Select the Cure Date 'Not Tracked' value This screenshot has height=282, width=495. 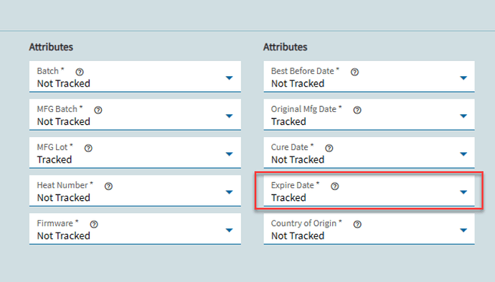pyautogui.click(x=298, y=159)
